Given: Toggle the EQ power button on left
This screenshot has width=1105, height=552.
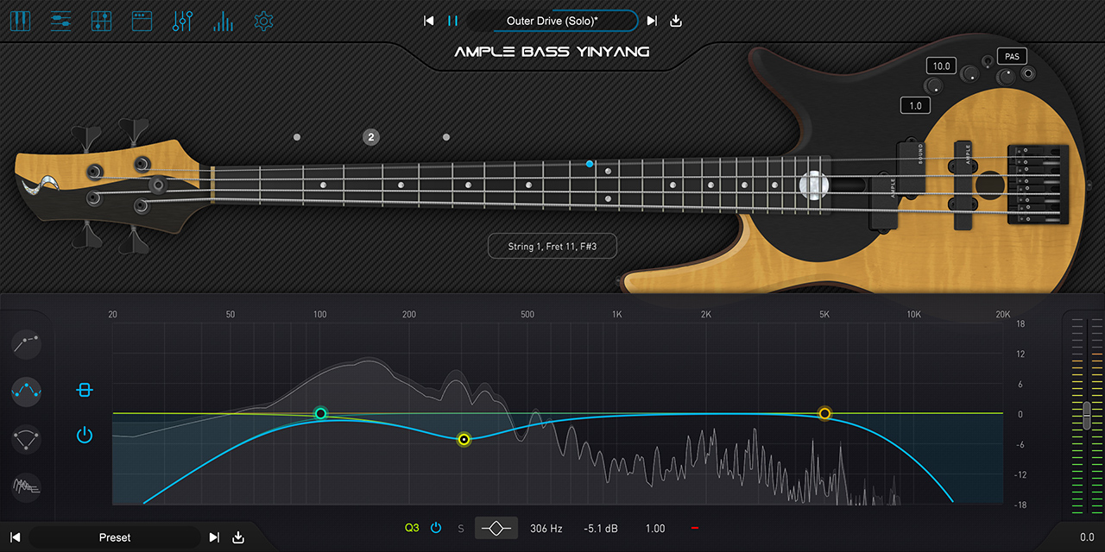Looking at the screenshot, I should 84,436.
